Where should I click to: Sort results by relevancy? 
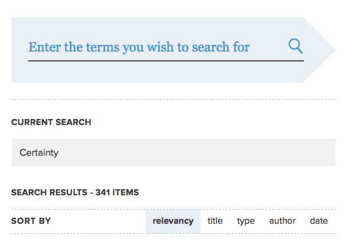173,221
